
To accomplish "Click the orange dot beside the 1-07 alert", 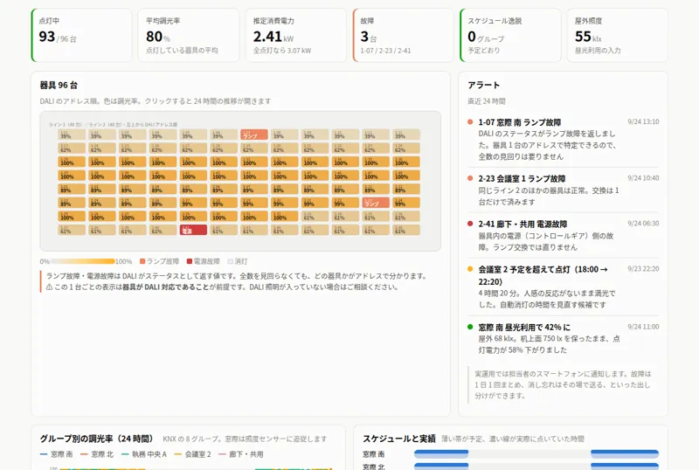I will [x=470, y=121].
